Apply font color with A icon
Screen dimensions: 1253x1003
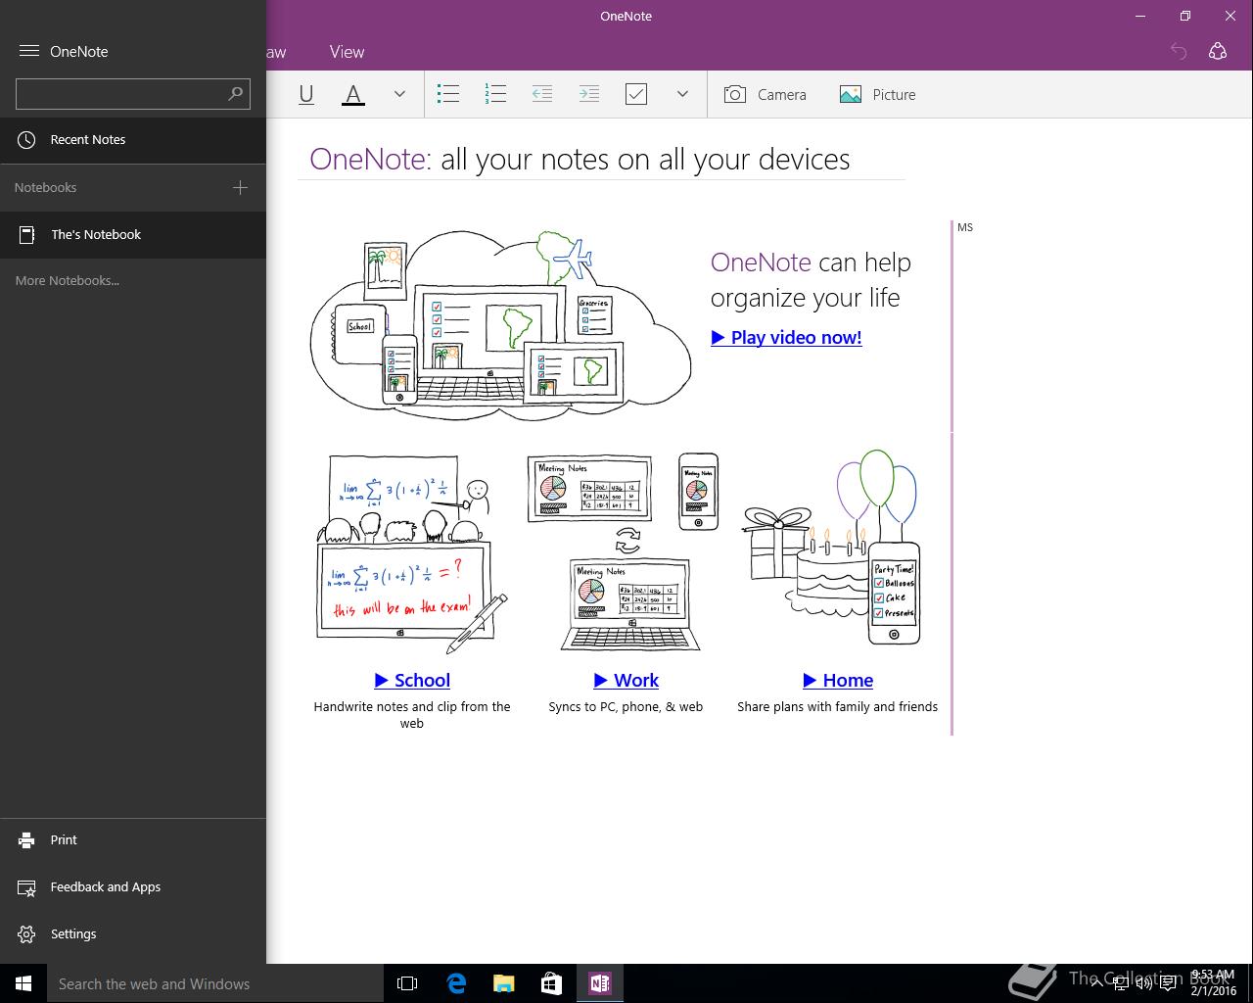tap(353, 94)
